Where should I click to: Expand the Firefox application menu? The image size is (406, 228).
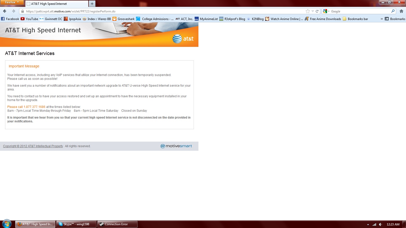click(x=12, y=2)
